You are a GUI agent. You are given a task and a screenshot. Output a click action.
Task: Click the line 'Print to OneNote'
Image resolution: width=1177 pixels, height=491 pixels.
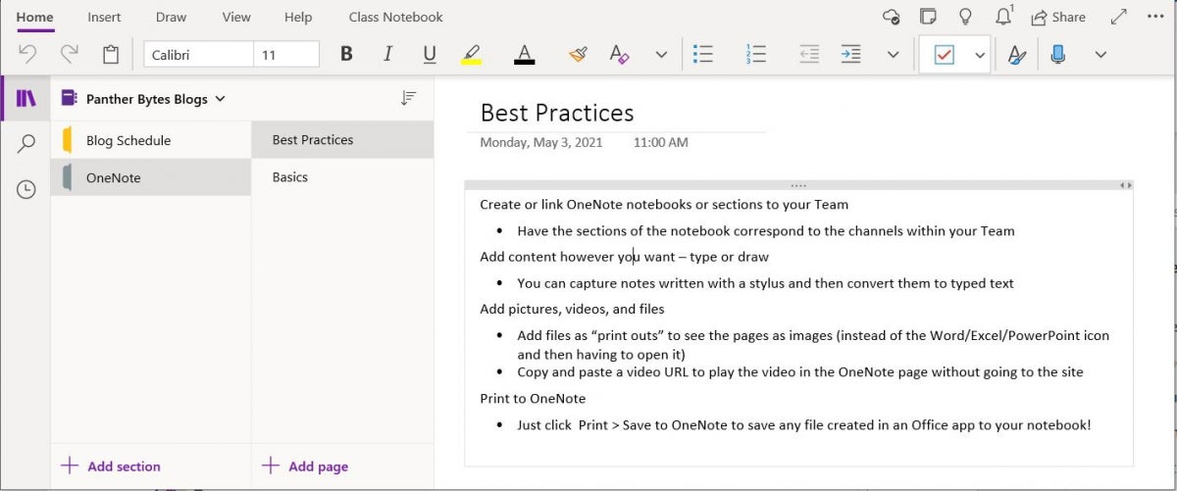tap(533, 398)
